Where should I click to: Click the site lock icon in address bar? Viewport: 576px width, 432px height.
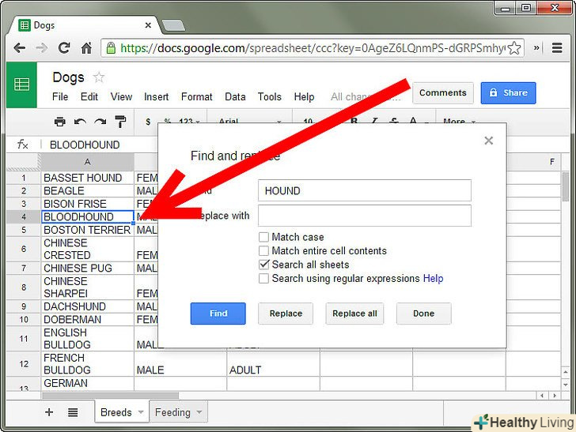[x=111, y=47]
